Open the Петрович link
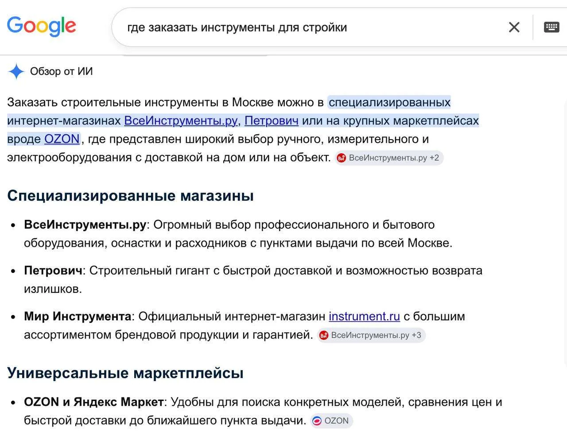The height and width of the screenshot is (440, 567). click(x=271, y=121)
